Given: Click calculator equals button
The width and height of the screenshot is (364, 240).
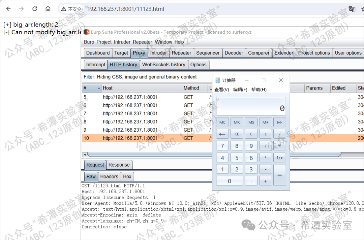Looking at the screenshot, I should pos(279,175).
